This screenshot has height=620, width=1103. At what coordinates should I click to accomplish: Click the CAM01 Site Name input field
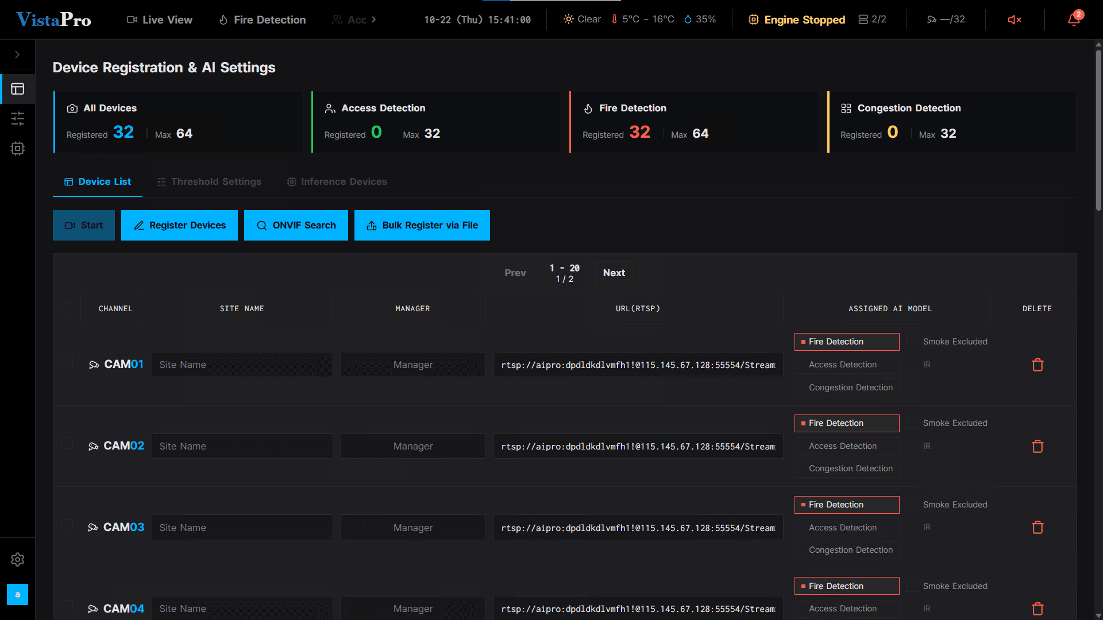point(242,365)
